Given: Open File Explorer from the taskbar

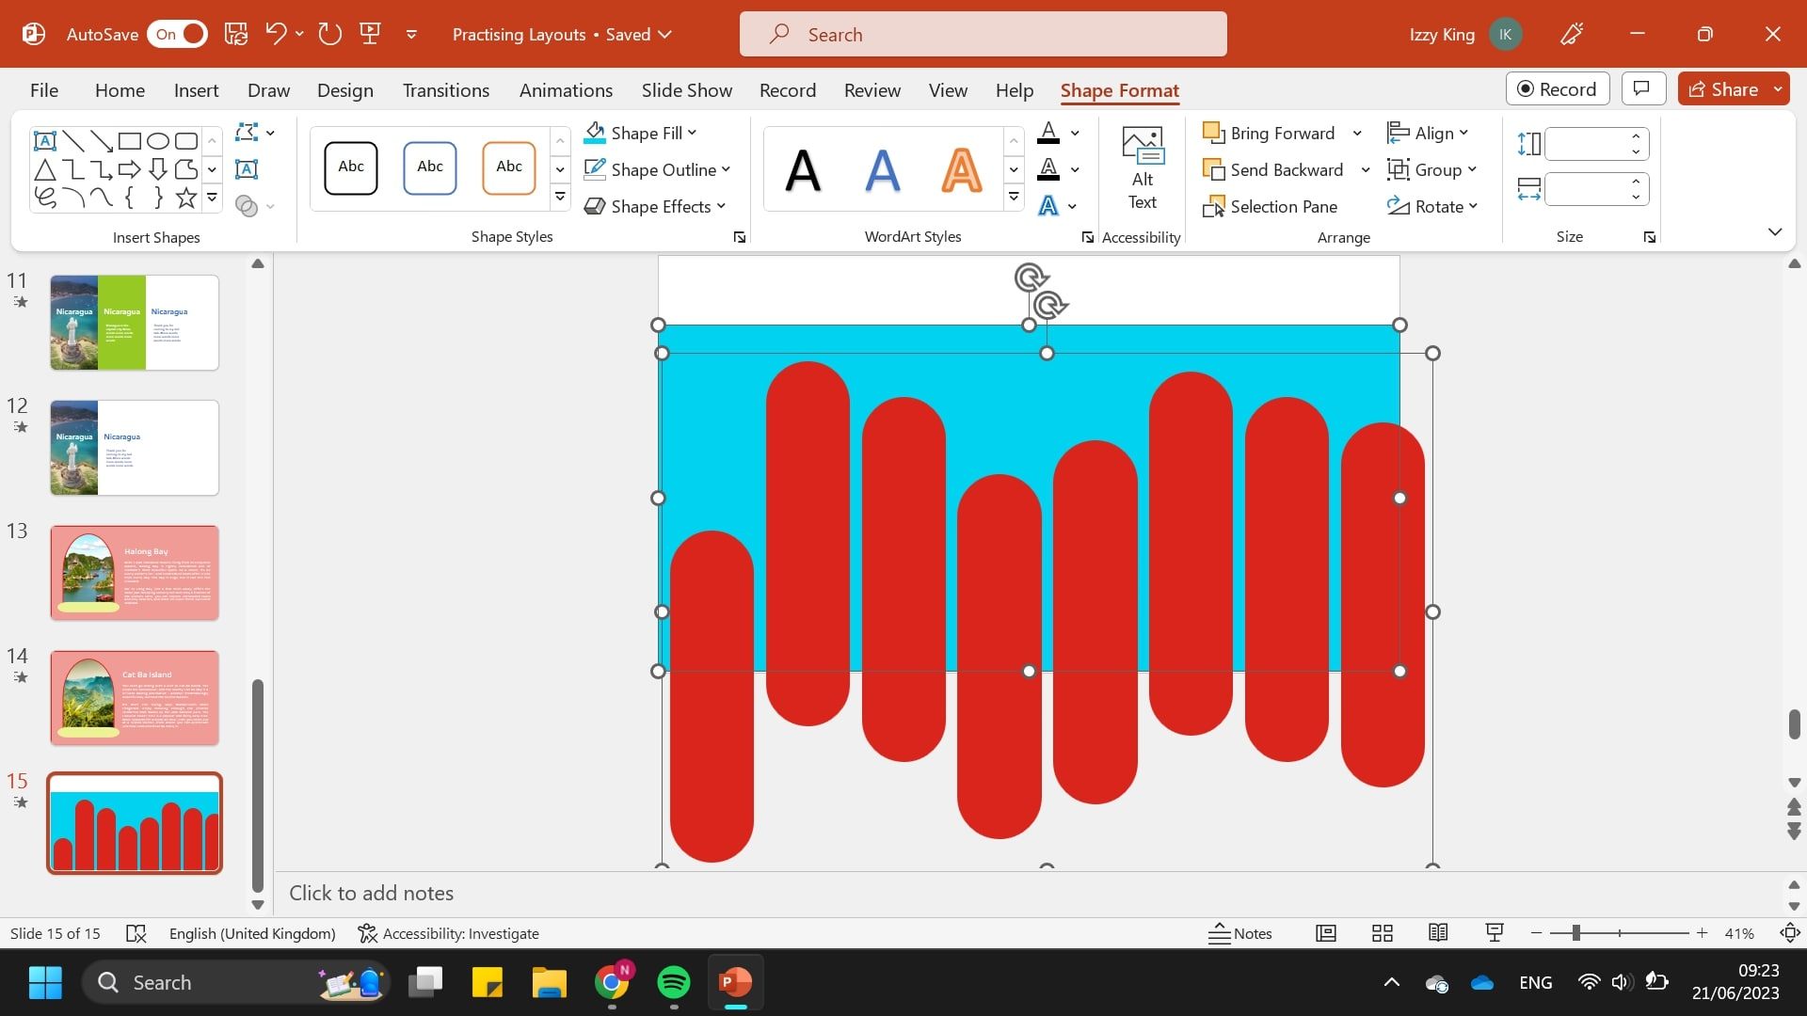Looking at the screenshot, I should pos(549,983).
